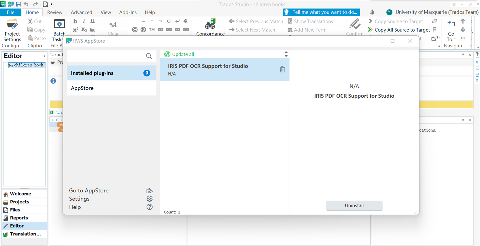Open Project Settings in the ribbon
Image resolution: width=480 pixels, height=246 pixels.
point(12,30)
